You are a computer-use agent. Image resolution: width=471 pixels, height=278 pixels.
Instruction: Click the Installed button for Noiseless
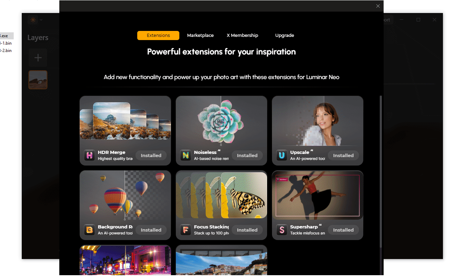(247, 155)
